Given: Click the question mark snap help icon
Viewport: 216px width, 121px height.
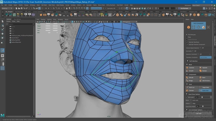Looking at the screenshot, I should (x=64, y=8).
